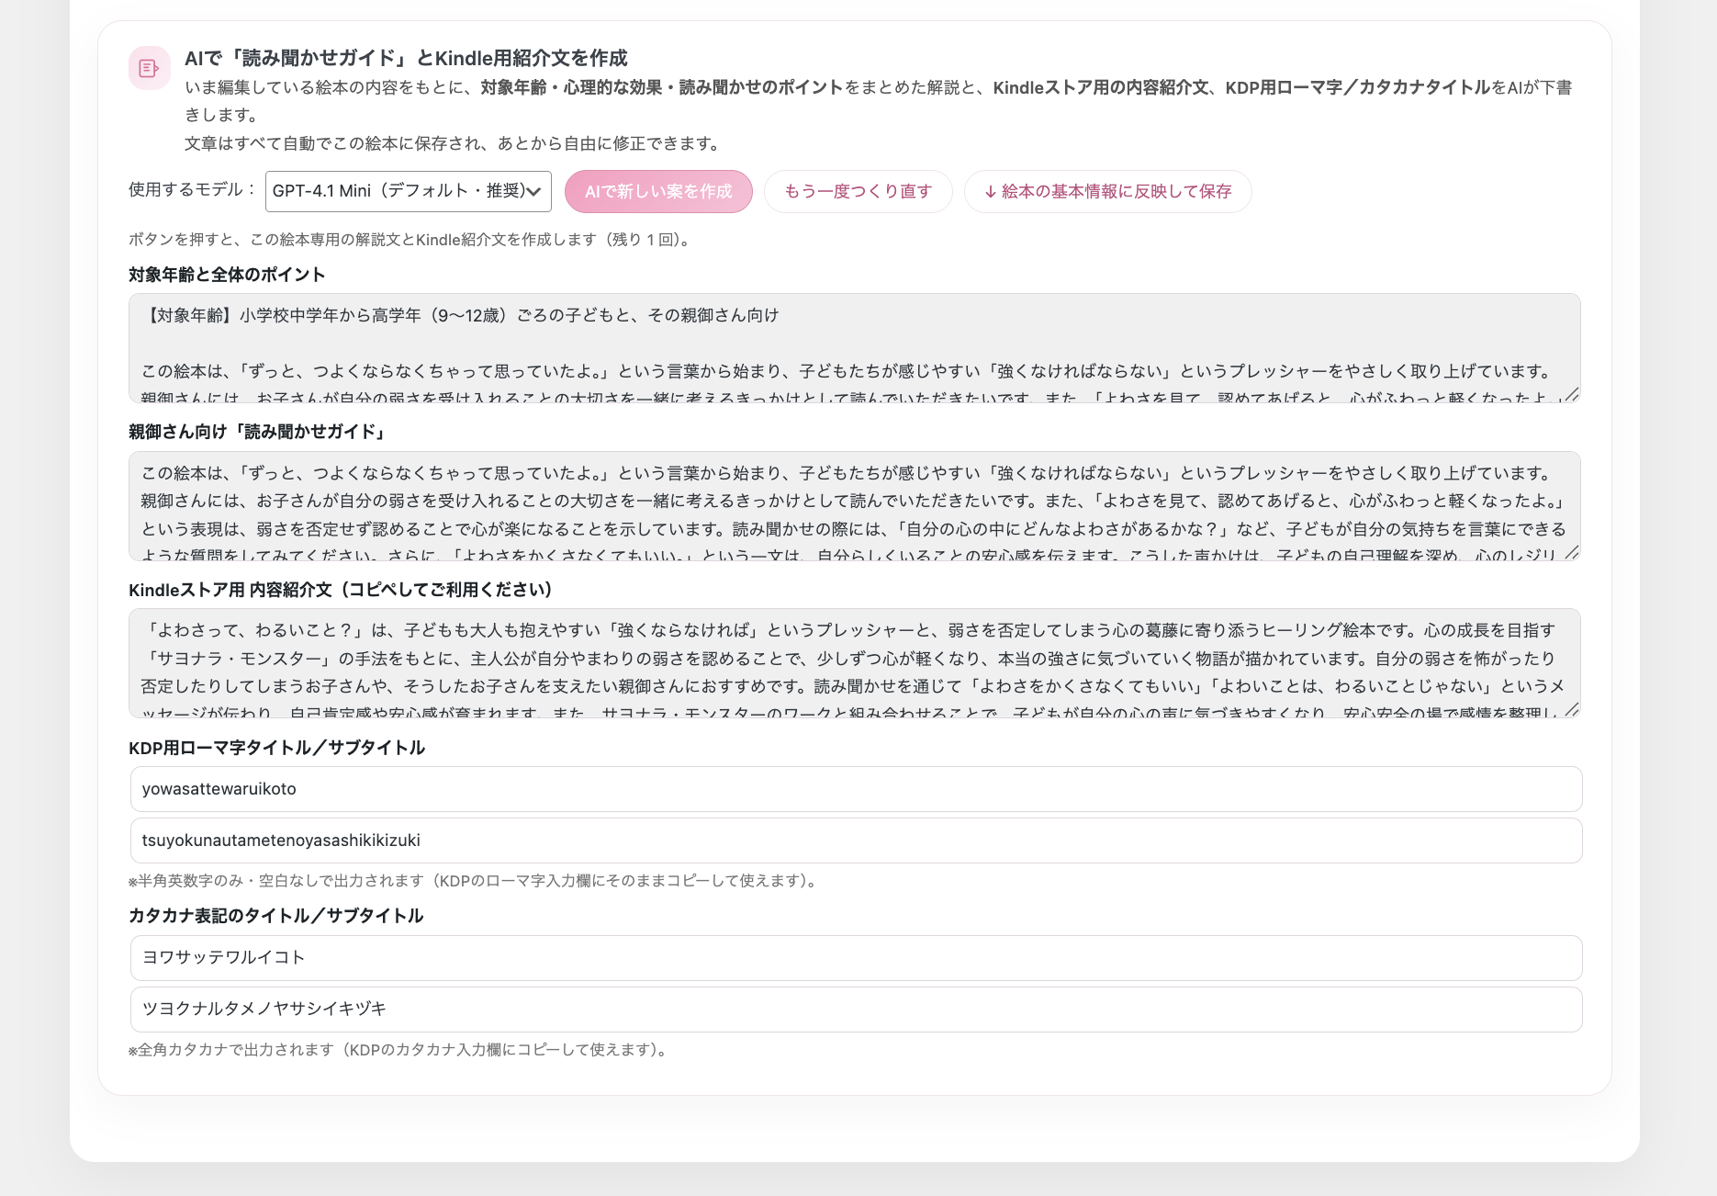This screenshot has height=1196, width=1717.
Task: Click into the 対象年齢と全体のポイント text area
Action: (x=854, y=347)
